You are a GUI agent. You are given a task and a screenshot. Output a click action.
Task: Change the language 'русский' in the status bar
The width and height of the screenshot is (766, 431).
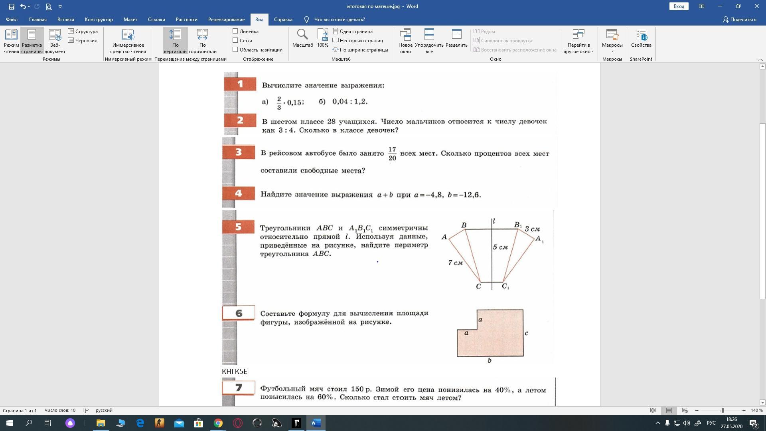104,410
